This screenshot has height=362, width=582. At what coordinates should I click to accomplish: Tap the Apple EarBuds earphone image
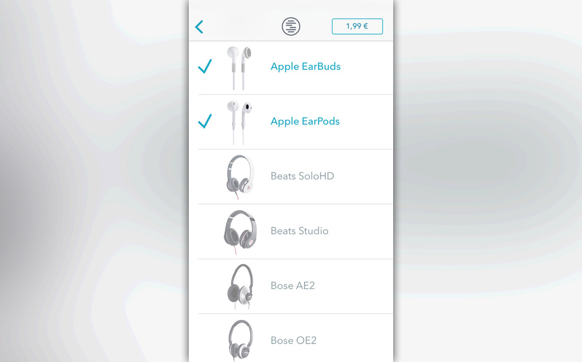(x=240, y=68)
